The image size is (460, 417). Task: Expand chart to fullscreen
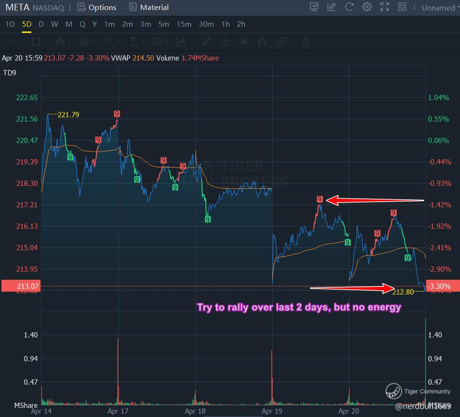[385, 7]
